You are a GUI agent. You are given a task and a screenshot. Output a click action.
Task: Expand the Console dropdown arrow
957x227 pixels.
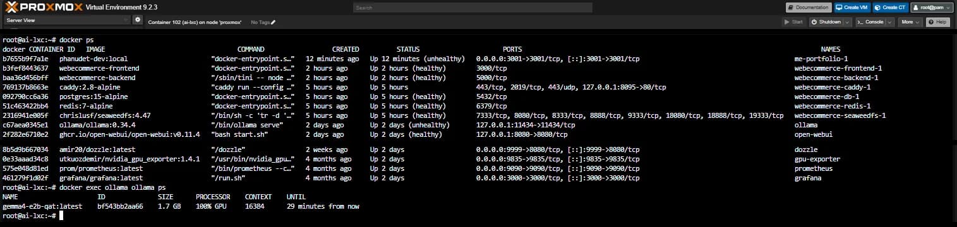click(x=890, y=22)
